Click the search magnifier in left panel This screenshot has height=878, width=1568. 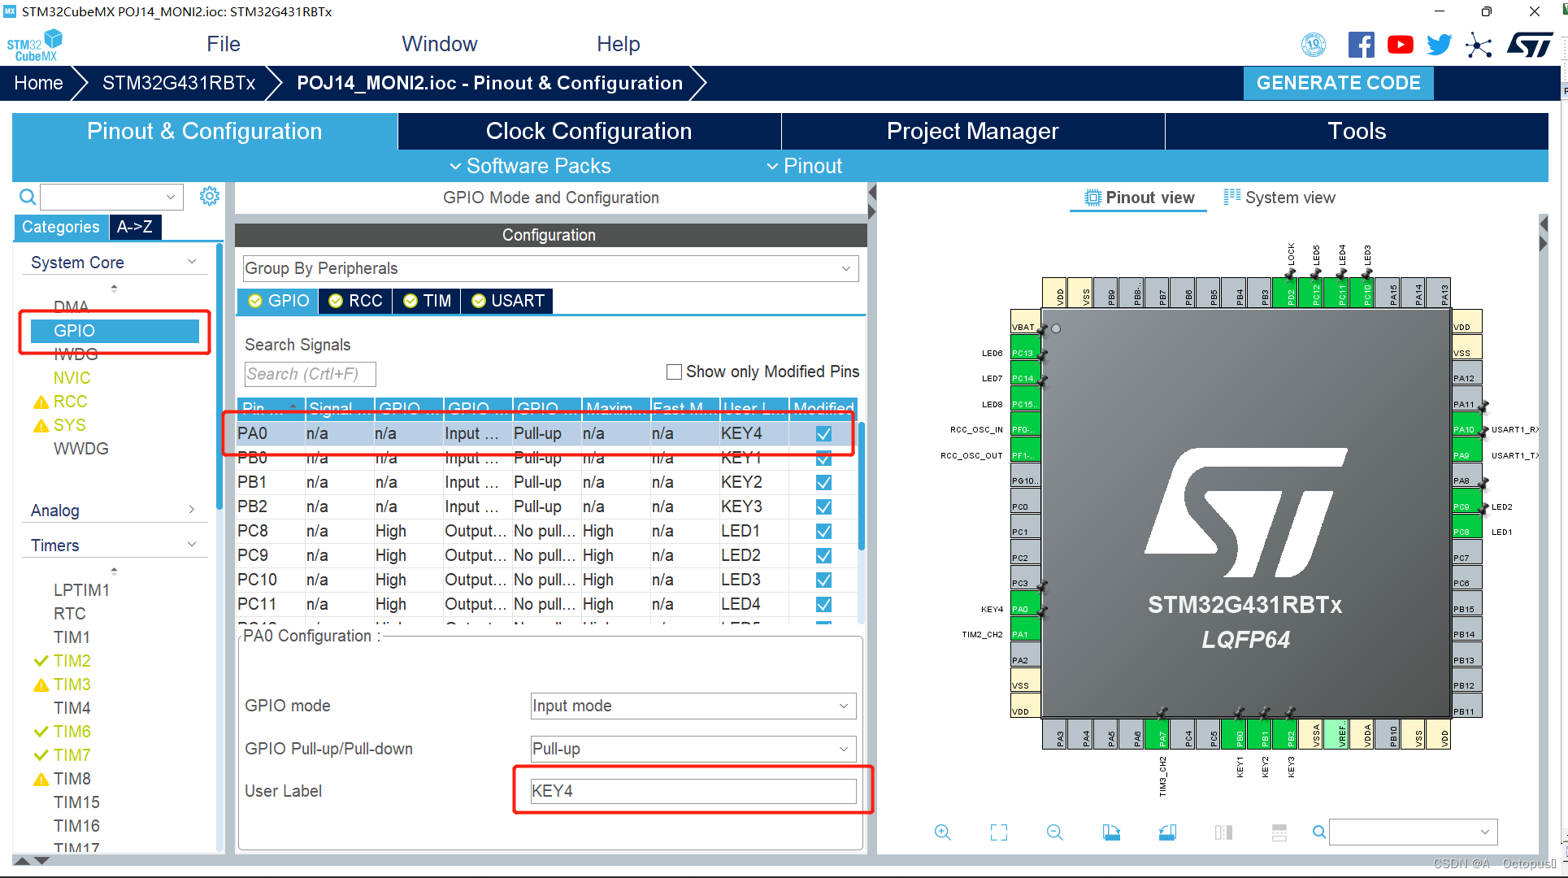pyautogui.click(x=27, y=197)
